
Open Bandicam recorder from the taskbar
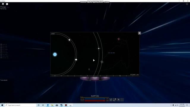coord(66,105)
